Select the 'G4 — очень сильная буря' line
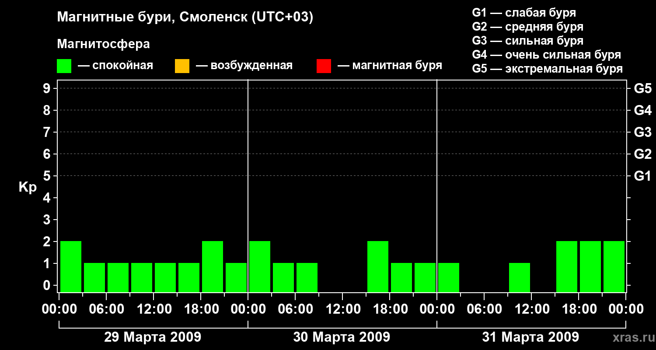Screen dimensions: 656x350 (x=547, y=55)
